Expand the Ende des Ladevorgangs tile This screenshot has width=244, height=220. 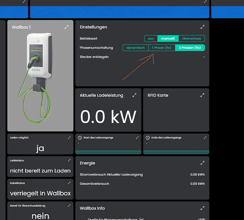pos(205,138)
